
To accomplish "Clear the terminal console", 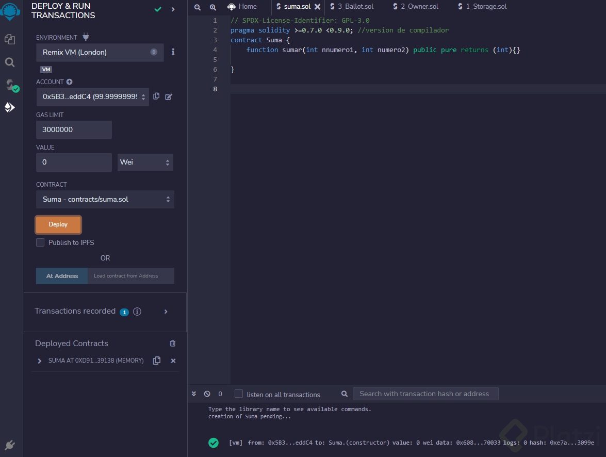I will tap(207, 394).
